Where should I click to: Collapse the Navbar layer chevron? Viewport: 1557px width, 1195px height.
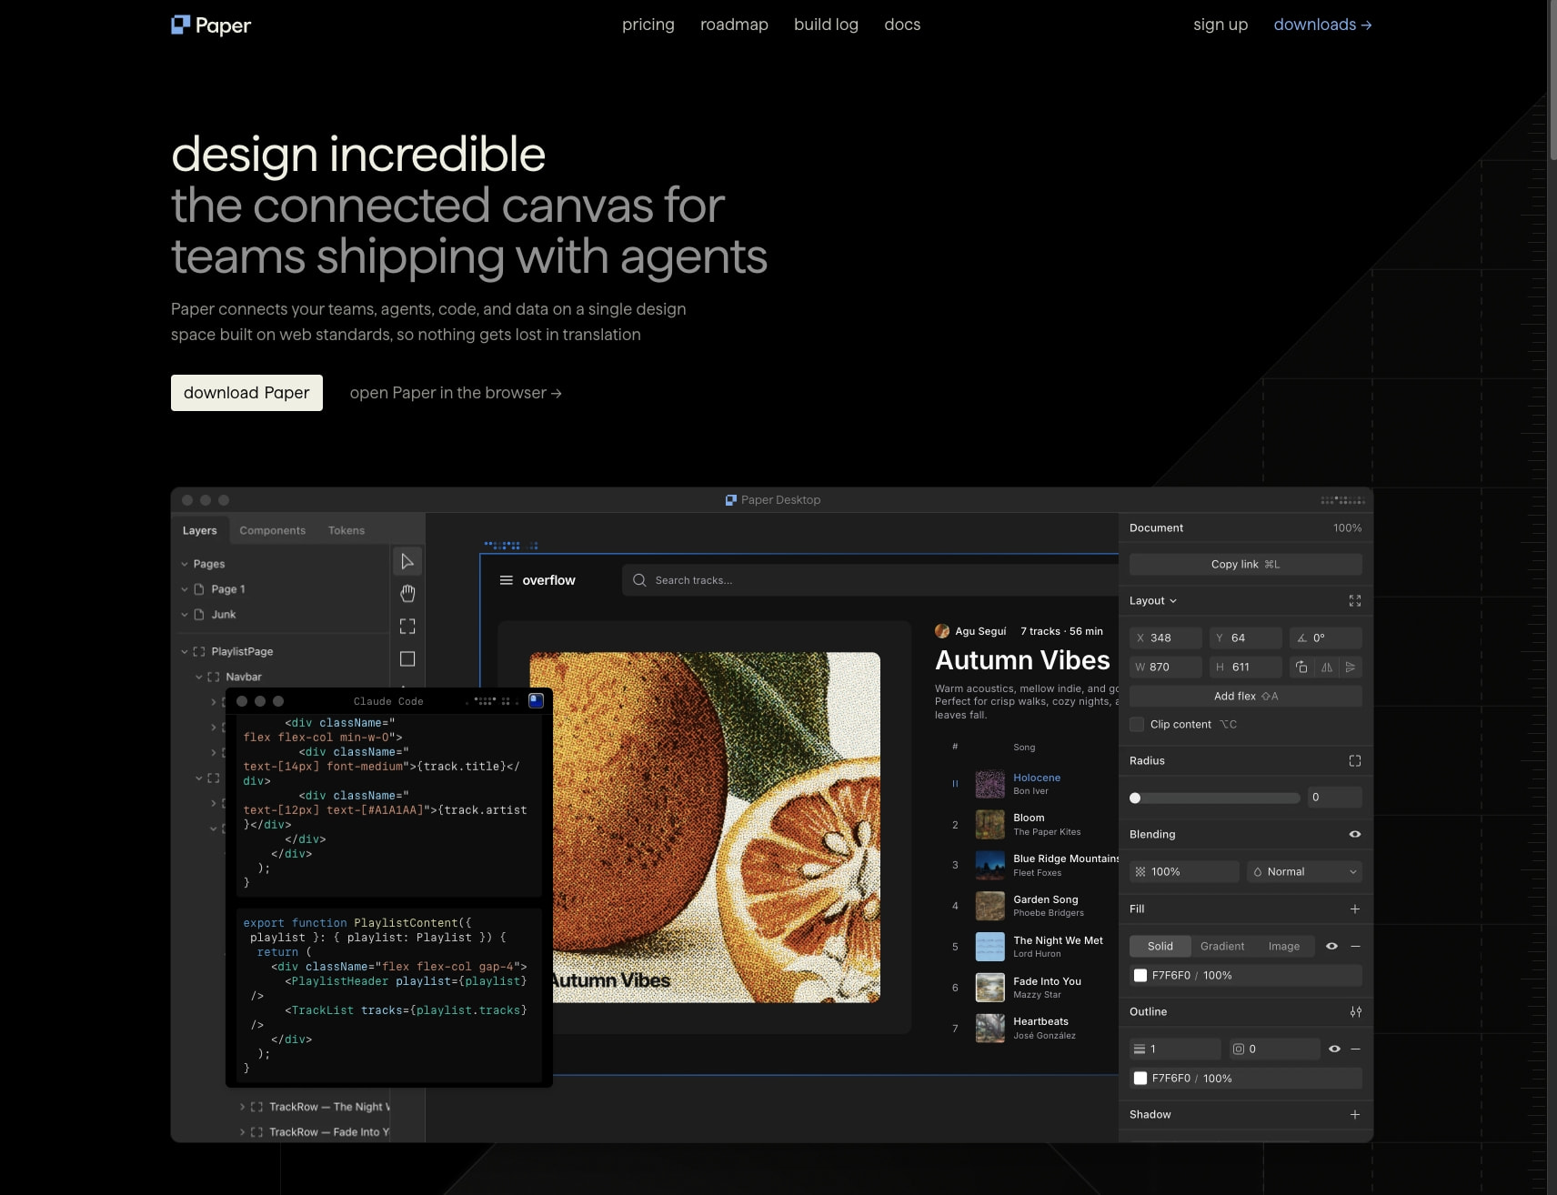click(x=199, y=678)
